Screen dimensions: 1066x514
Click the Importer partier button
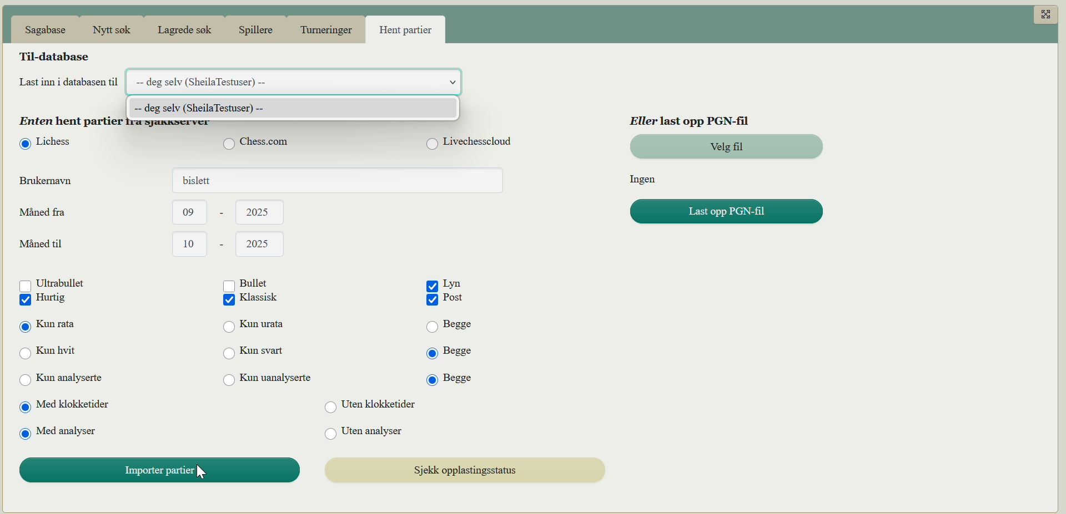pos(159,470)
